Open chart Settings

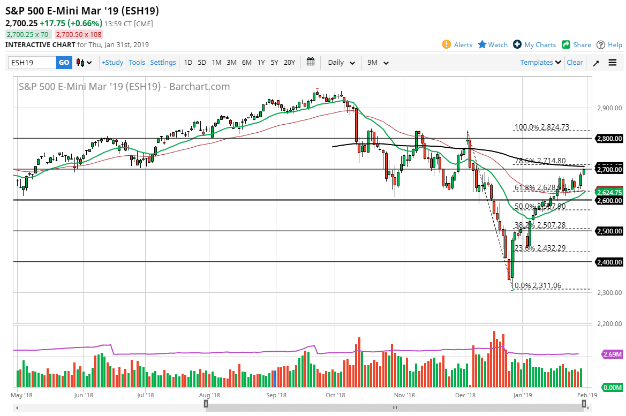point(163,62)
